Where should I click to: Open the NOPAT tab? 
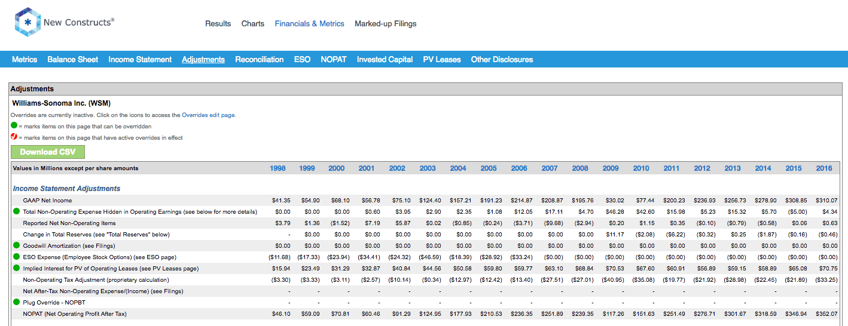(334, 59)
